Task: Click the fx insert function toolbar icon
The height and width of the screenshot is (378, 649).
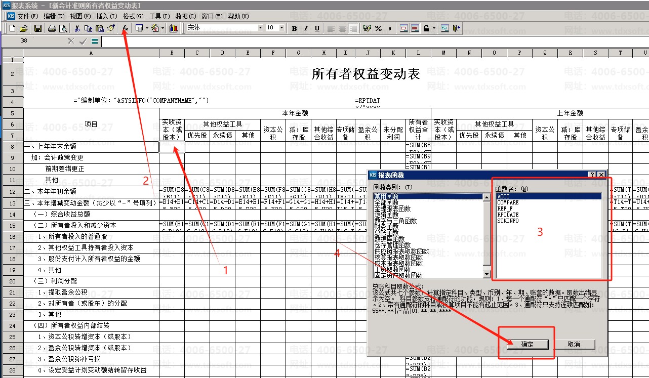Action: (125, 28)
